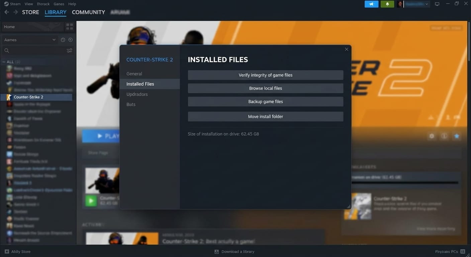This screenshot has height=257, width=471.
Task: Select Installed Files in properties sidebar
Action: [150, 84]
